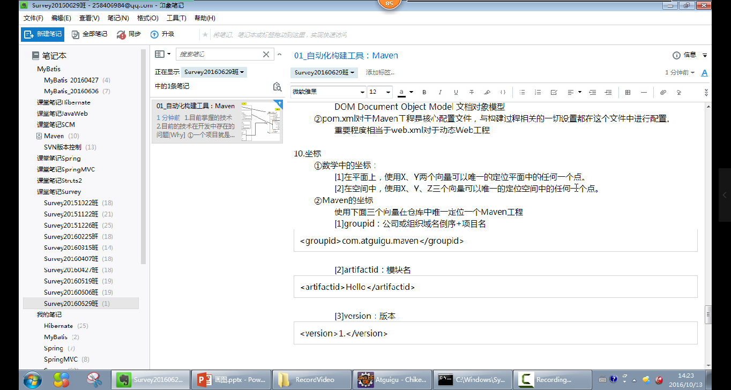Insert a code block with braces icon
The image size is (731, 390).
click(503, 92)
